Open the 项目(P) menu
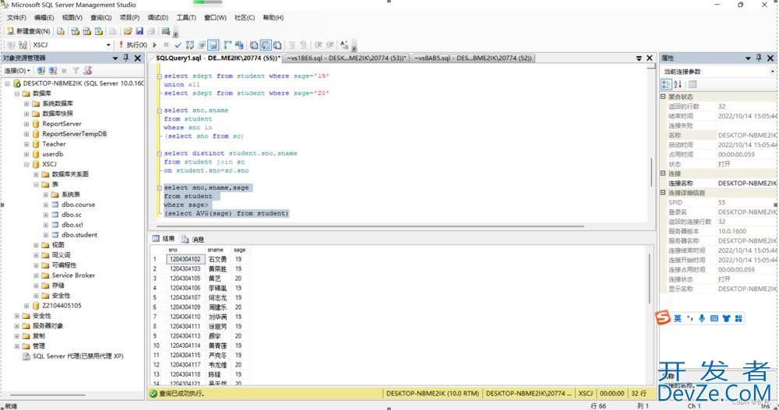 point(129,17)
